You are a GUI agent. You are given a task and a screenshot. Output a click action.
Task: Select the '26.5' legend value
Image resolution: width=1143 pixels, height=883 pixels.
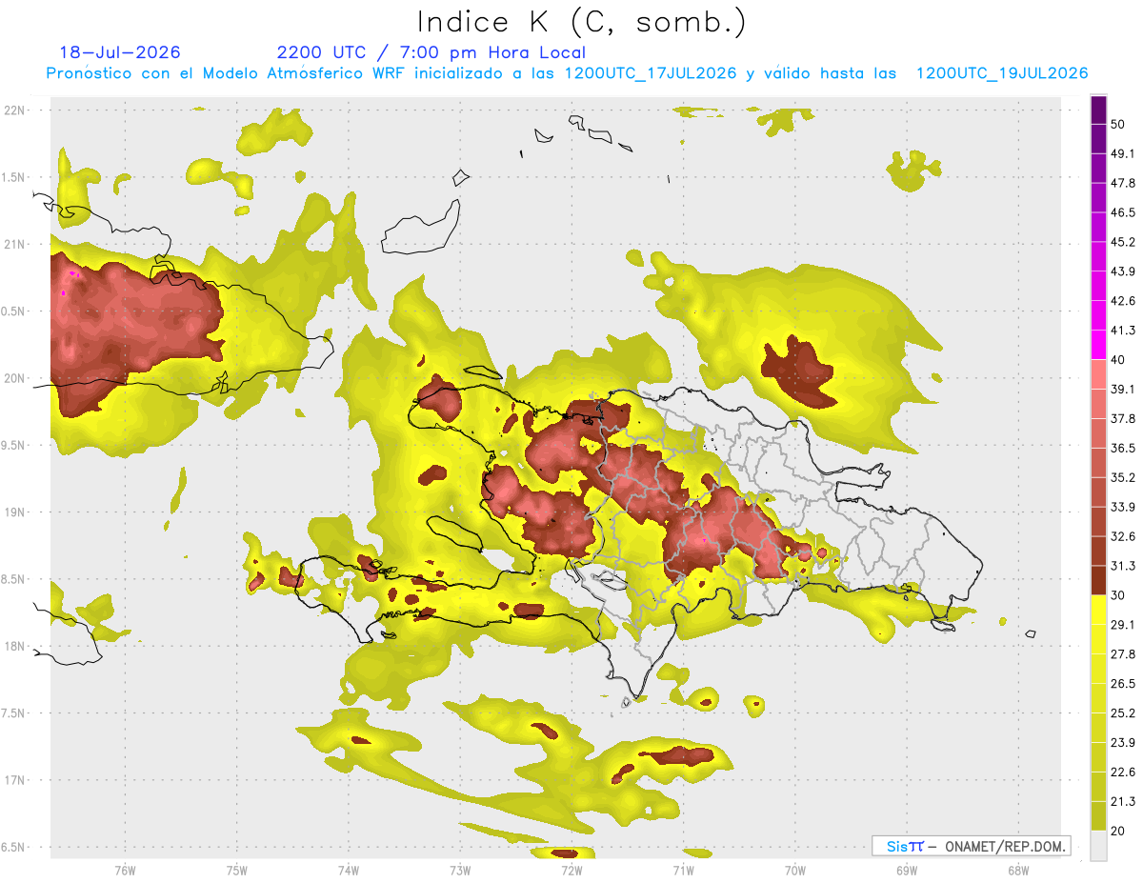pos(1123,684)
